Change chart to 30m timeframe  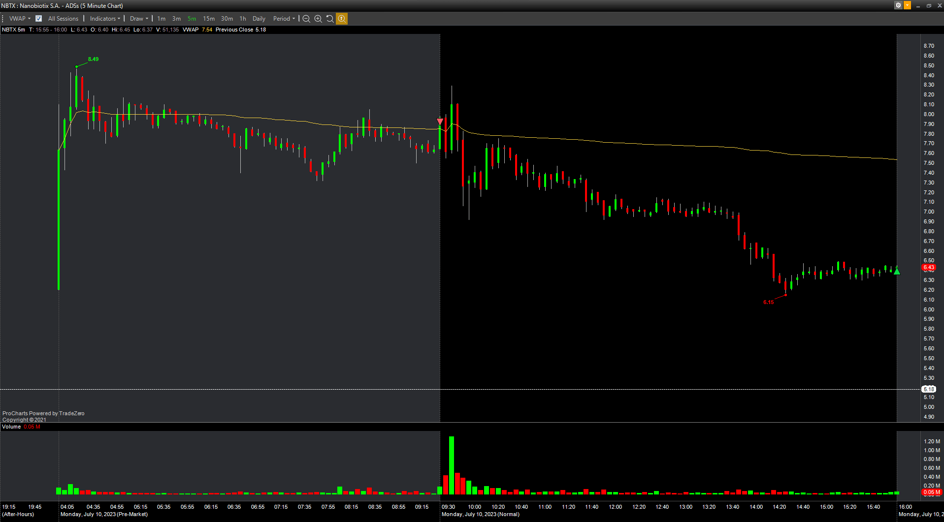point(227,19)
